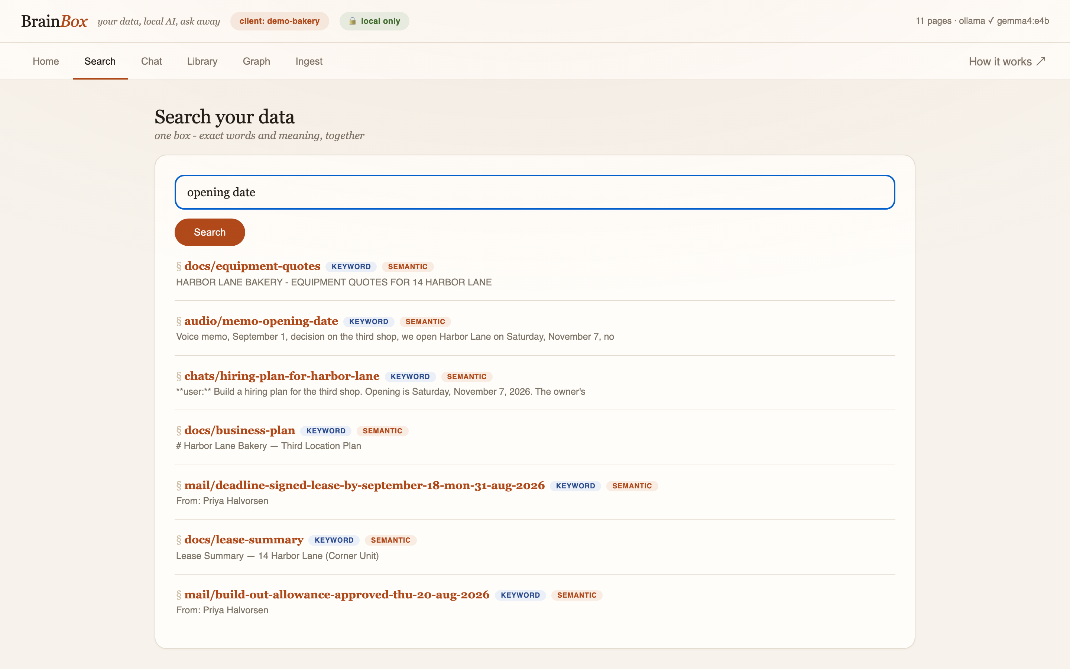This screenshot has width=1070, height=669.
Task: Click tagline 'your data, local AI, ask away'
Action: click(x=159, y=21)
